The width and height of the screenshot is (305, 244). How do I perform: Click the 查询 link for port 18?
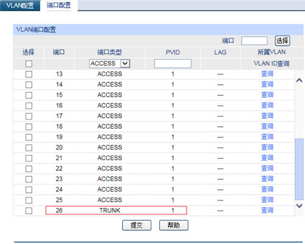tap(267, 126)
